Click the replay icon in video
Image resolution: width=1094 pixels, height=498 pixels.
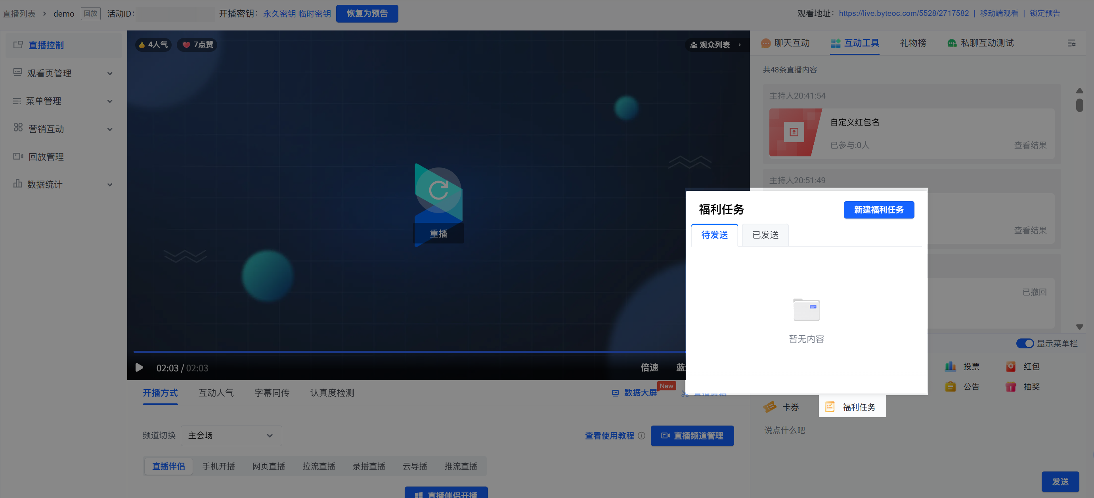[438, 190]
